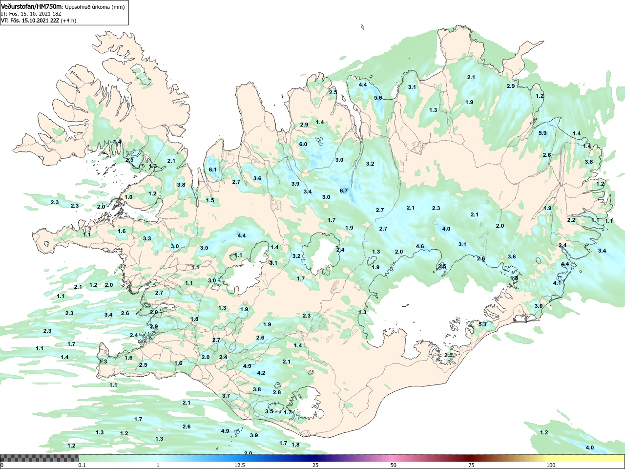
Task: Click the 6.7 precipitation value on the map
Action: 344,191
